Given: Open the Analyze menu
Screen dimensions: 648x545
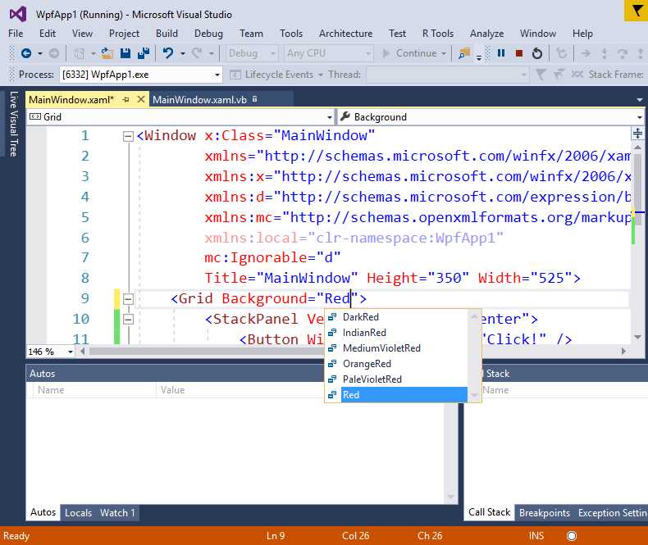Looking at the screenshot, I should click(x=487, y=34).
